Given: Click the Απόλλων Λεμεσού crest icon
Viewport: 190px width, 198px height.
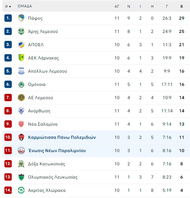Looking at the screenshot, I should pyautogui.click(x=21, y=71).
